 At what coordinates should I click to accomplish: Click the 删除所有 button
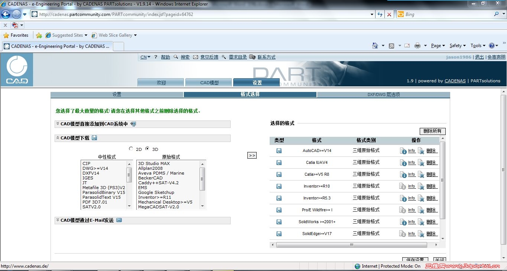pyautogui.click(x=432, y=131)
